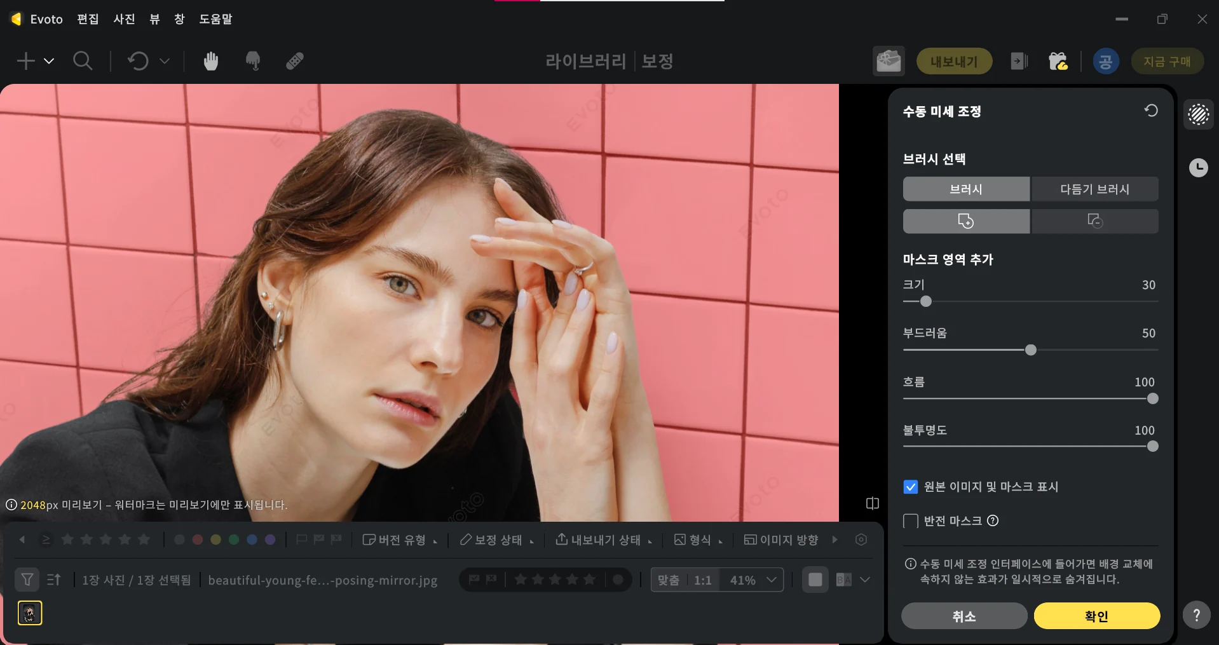Toggle the funnel filter button

[27, 580]
